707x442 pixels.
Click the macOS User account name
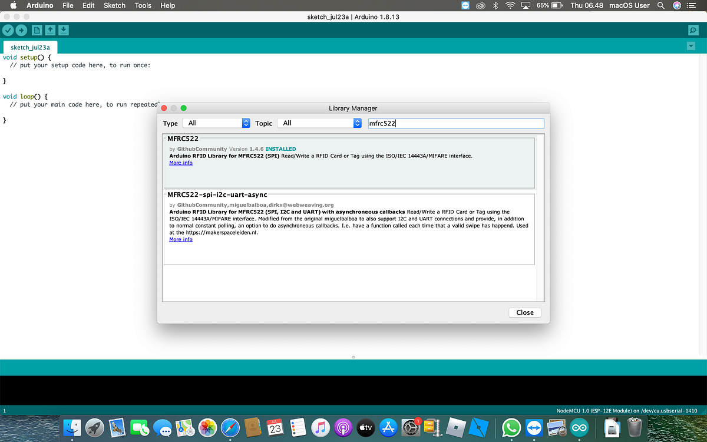point(629,5)
